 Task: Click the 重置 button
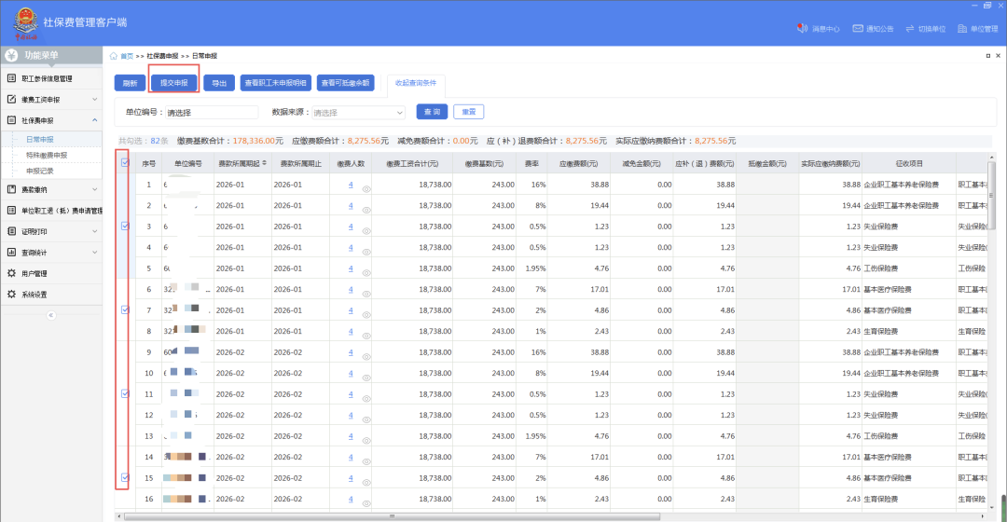[469, 112]
